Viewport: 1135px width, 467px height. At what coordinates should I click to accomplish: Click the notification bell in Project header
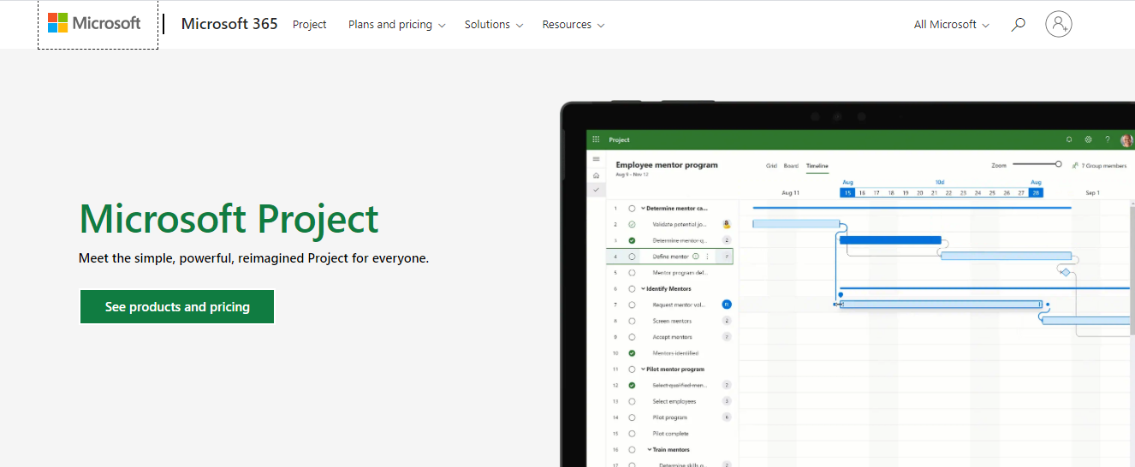1068,139
